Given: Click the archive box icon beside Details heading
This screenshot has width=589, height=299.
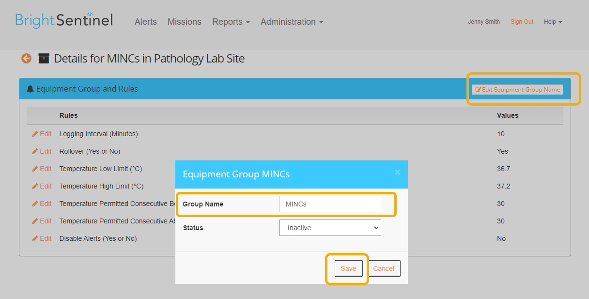Looking at the screenshot, I should click(x=44, y=59).
